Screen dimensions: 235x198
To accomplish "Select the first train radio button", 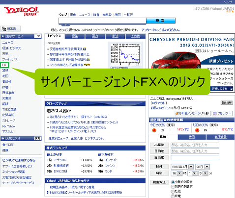I will click(x=173, y=191).
